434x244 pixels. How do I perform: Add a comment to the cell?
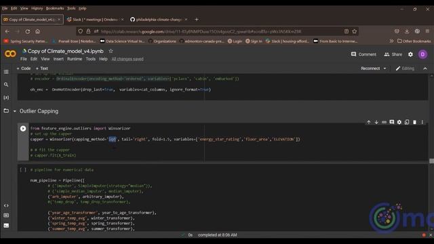pos(392,122)
